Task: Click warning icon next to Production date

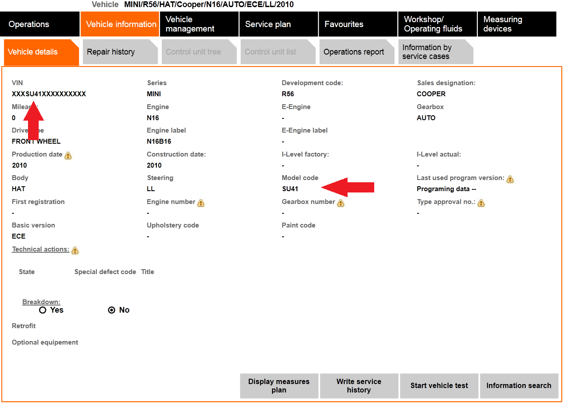Action: pos(68,155)
